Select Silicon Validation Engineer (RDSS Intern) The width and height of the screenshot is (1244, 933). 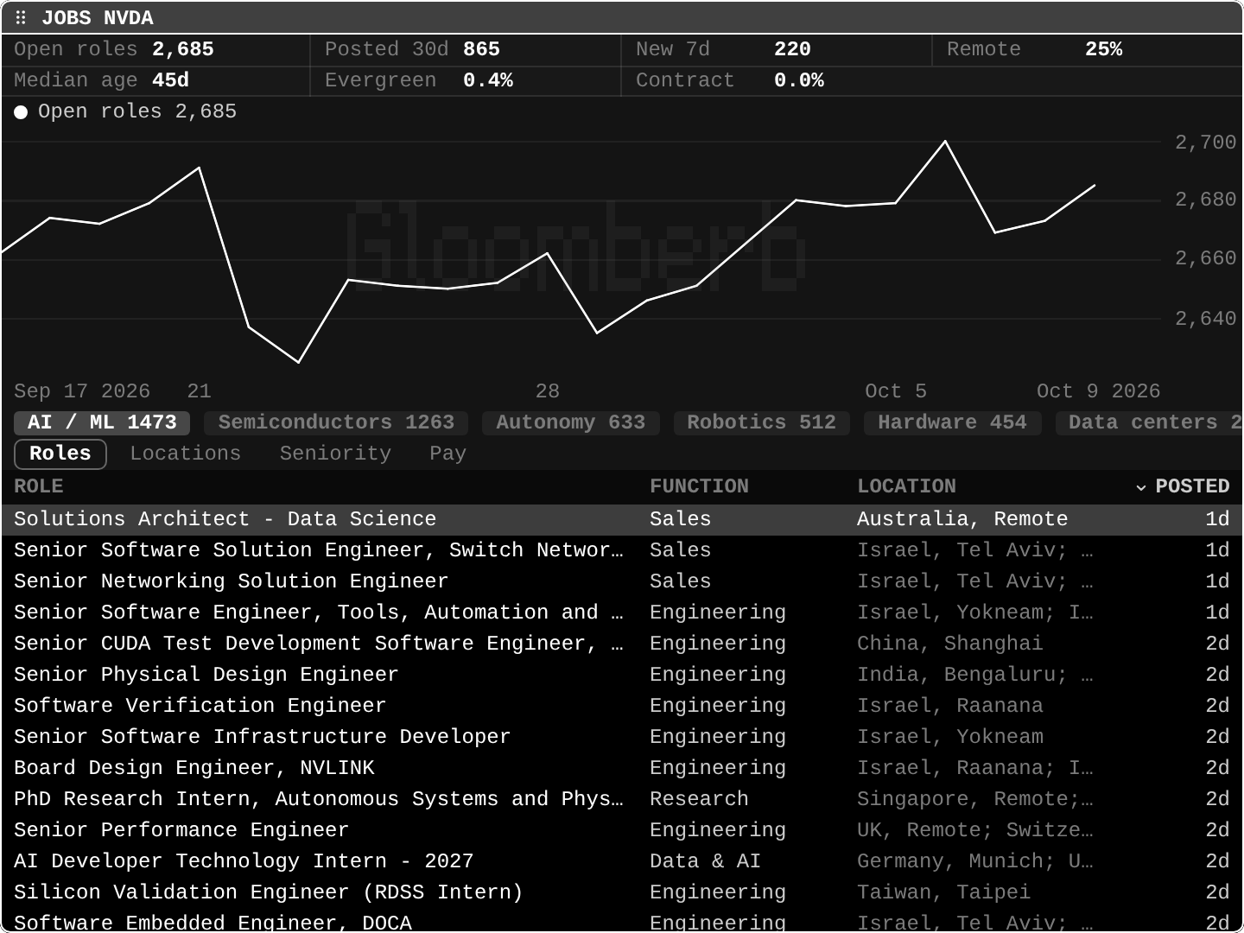(x=622, y=892)
